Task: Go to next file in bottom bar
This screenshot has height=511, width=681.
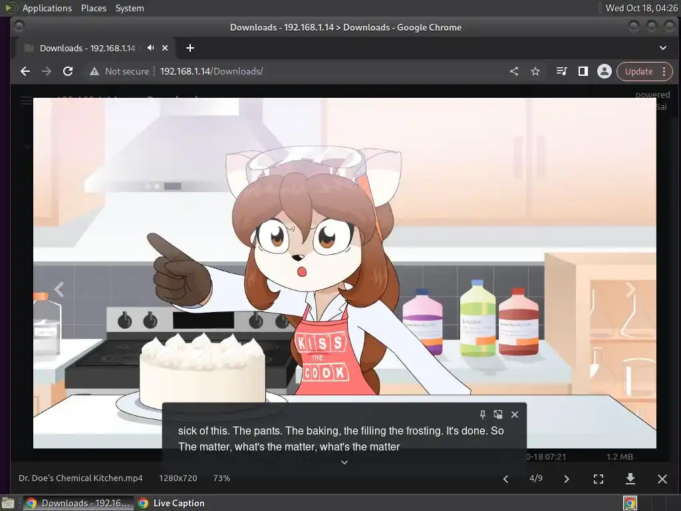Action: click(567, 479)
